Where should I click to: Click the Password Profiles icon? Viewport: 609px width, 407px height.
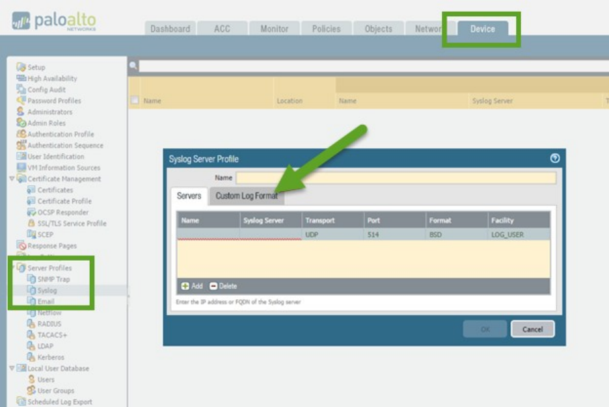tap(21, 101)
